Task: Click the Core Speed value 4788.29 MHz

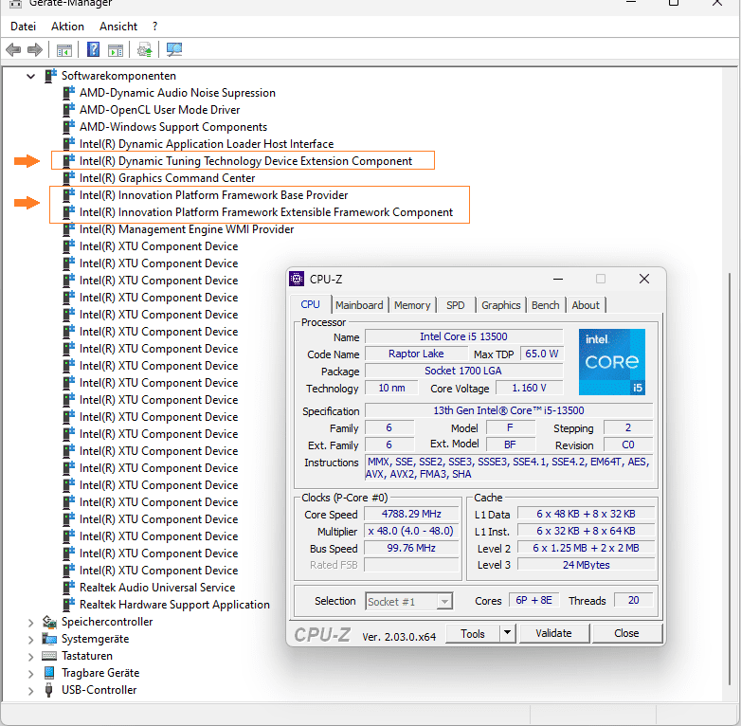Action: (411, 514)
